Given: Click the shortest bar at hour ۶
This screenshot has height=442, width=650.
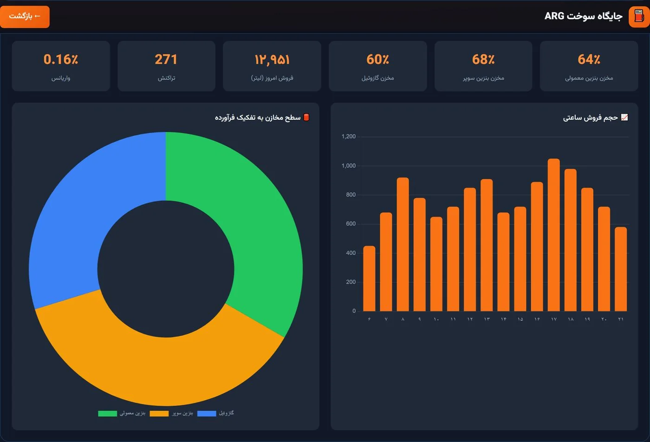Looking at the screenshot, I should coord(369,279).
